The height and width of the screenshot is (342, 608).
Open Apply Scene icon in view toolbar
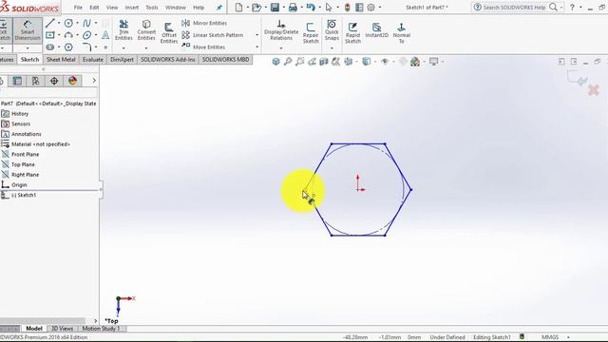415,61
